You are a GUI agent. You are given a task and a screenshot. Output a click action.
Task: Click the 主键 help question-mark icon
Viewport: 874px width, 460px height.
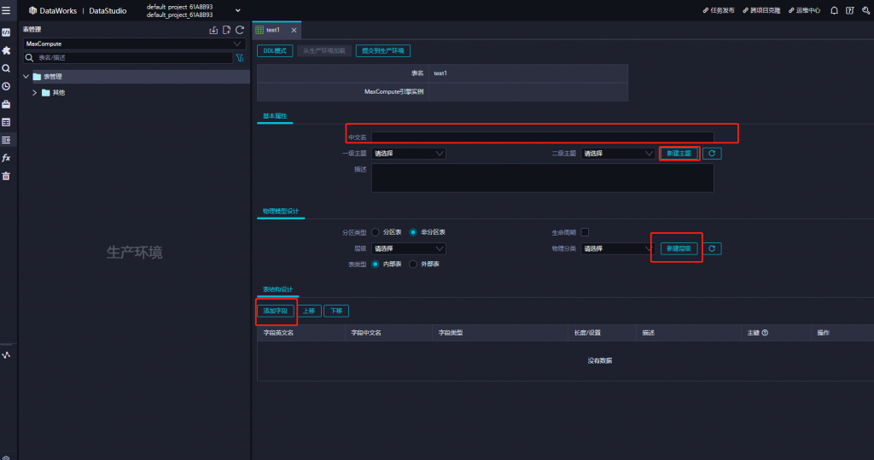click(765, 333)
